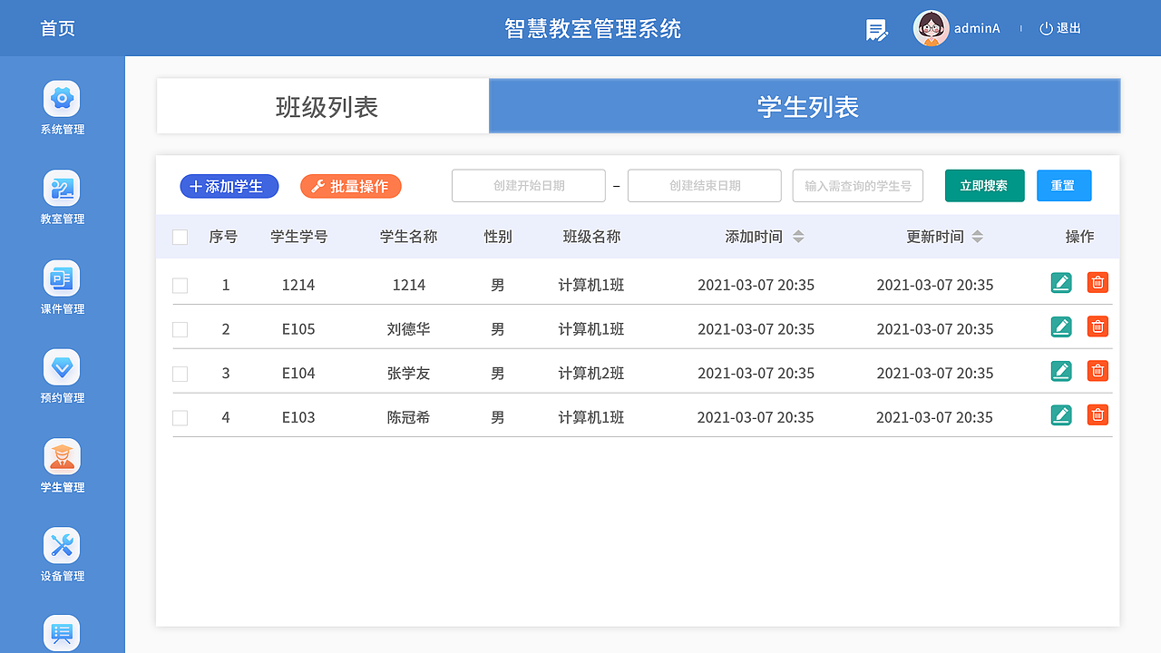Go to 首页 in top bar
The height and width of the screenshot is (653, 1161).
coord(57,28)
